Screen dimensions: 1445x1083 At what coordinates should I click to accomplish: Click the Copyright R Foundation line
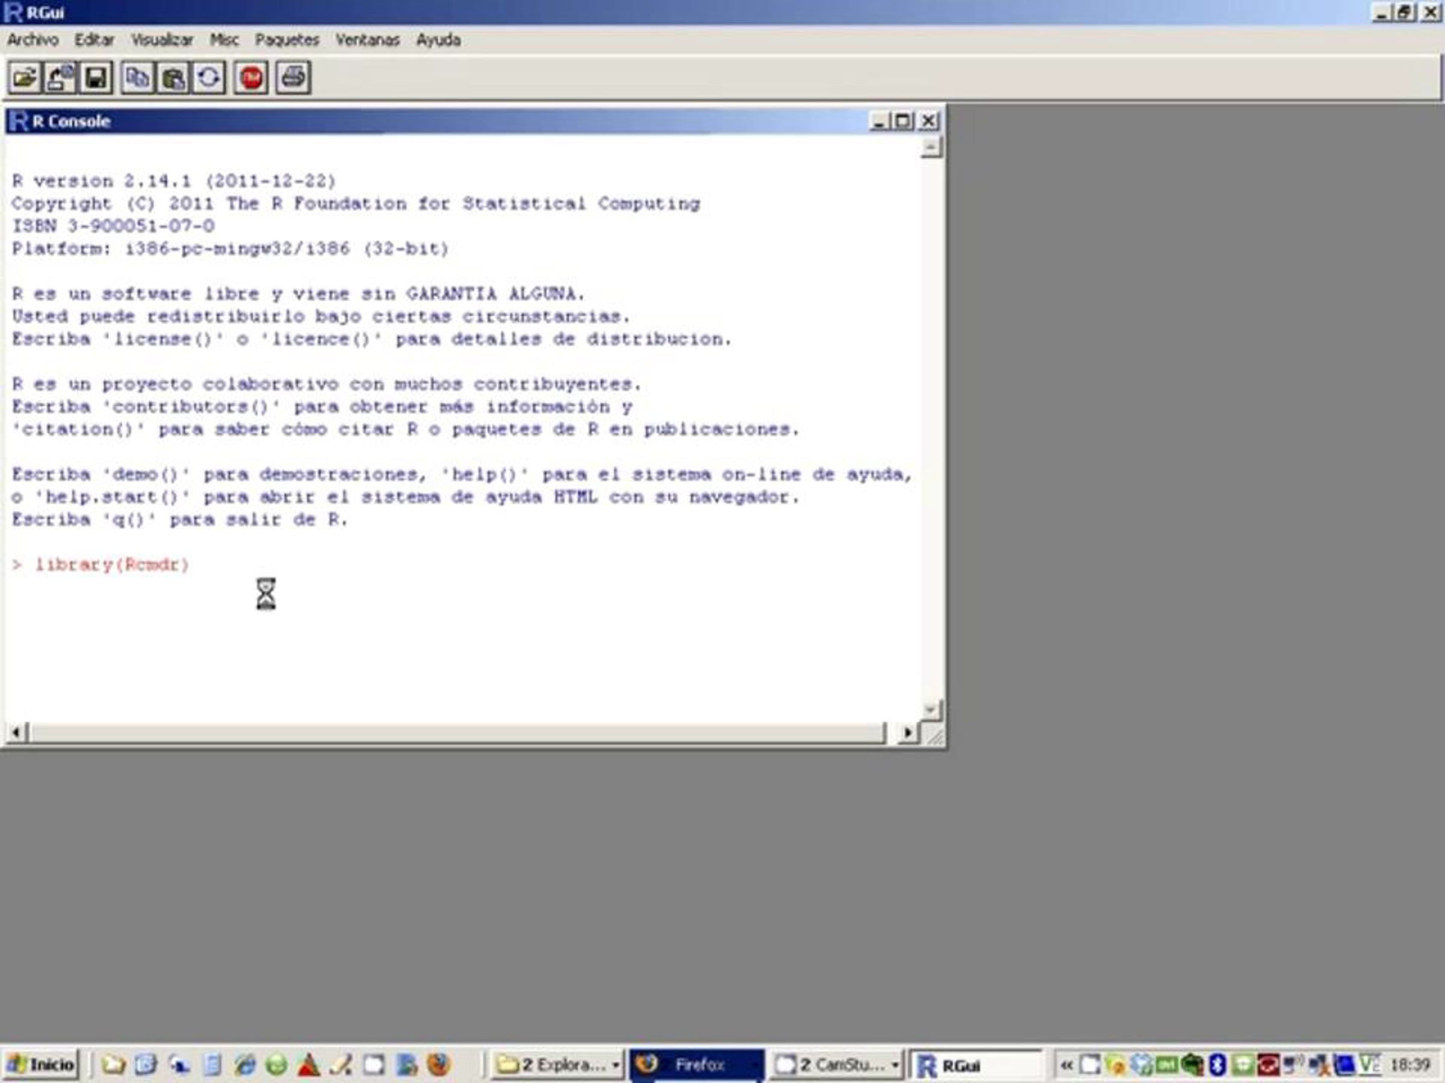click(x=356, y=204)
